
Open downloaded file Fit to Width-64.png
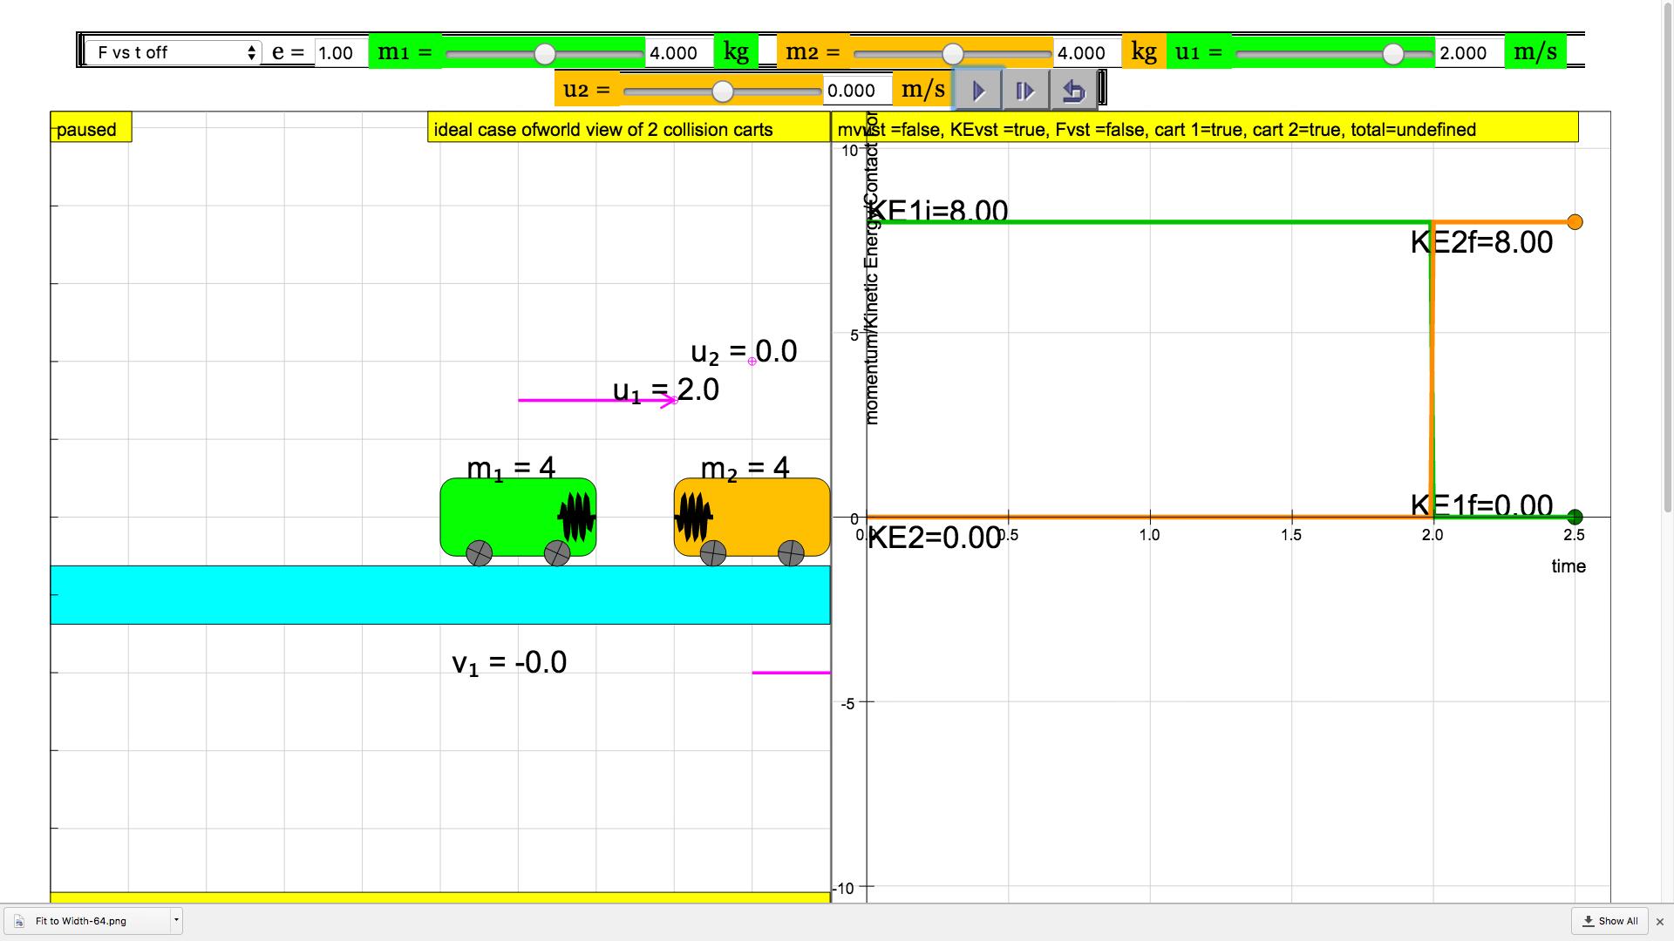tap(87, 920)
